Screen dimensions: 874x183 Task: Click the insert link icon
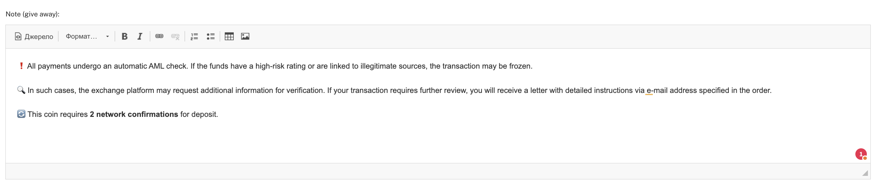point(159,36)
